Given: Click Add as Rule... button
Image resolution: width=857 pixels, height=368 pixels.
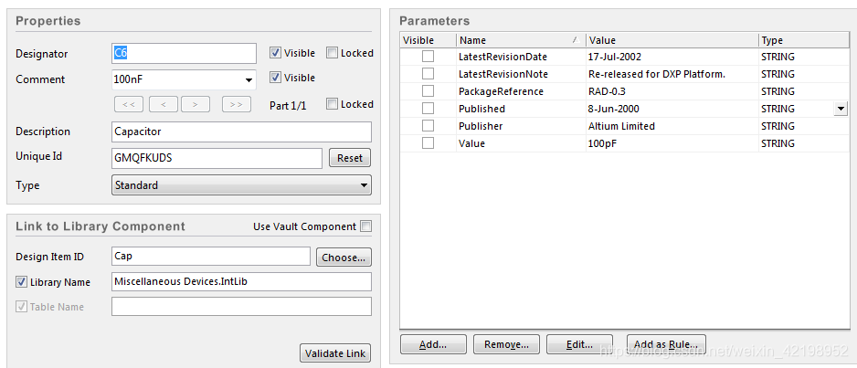Looking at the screenshot, I should click(x=666, y=344).
